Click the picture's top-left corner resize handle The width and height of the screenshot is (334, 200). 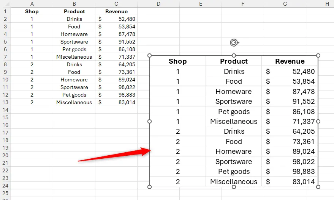coord(149,56)
